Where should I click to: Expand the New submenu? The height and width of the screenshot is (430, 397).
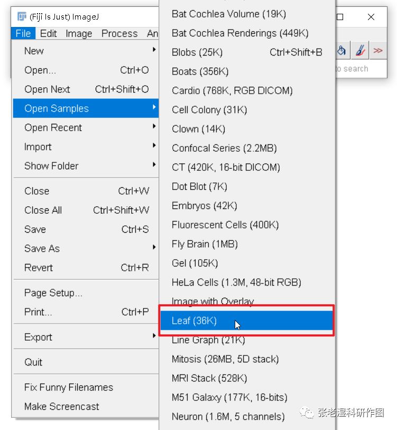coord(86,51)
